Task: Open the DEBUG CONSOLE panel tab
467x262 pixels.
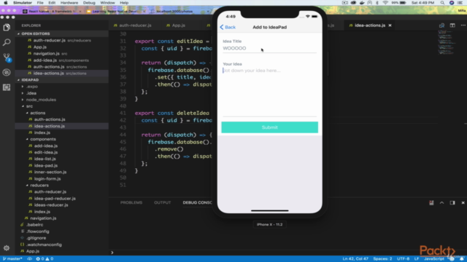Action: (x=198, y=202)
